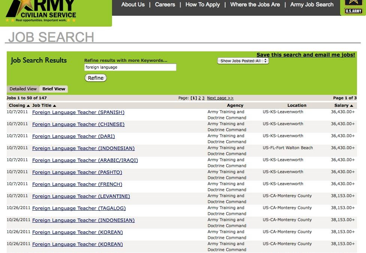This screenshot has width=366, height=253.
Task: Open the Monterey County INDONESIAN teacher job
Action: [83, 220]
